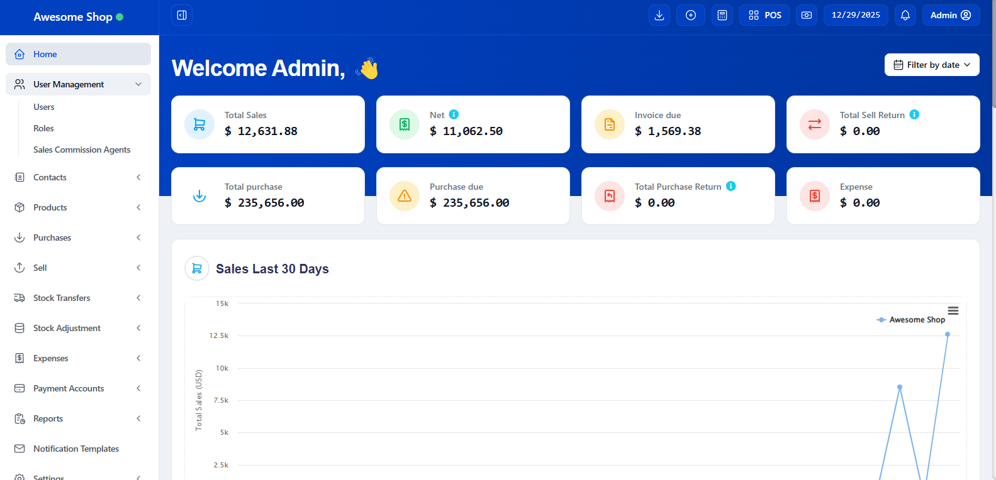
Task: Open Sales Commission Agents link
Action: point(82,150)
